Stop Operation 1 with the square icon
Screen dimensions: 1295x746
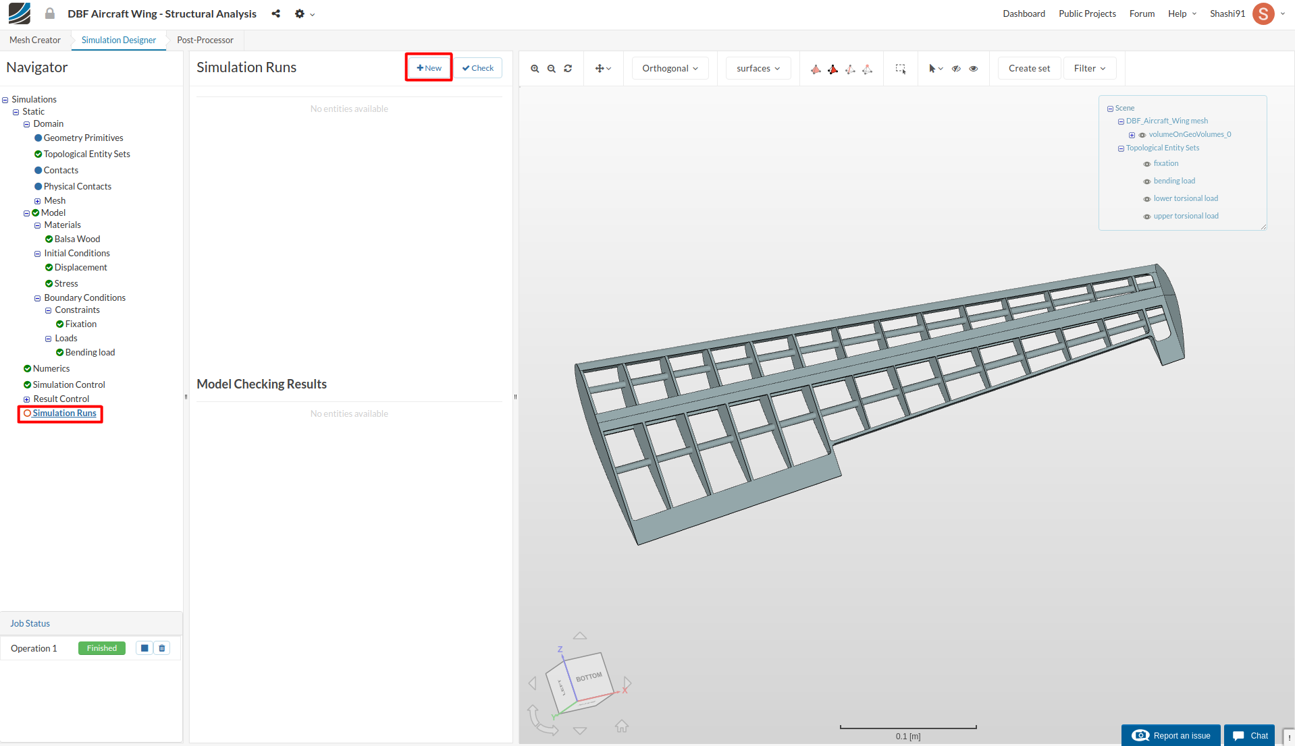[144, 648]
